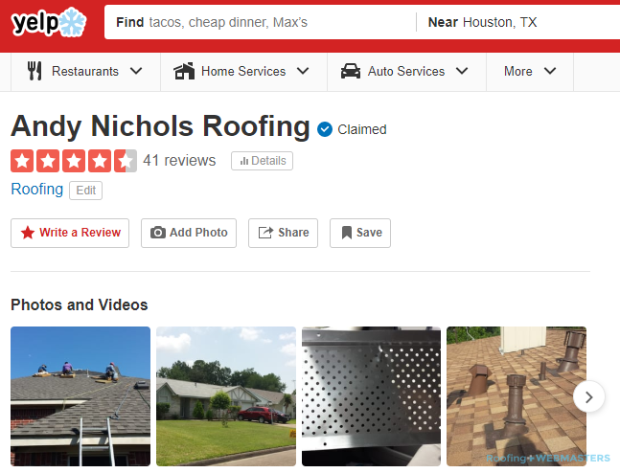Click the Yelp logo
Screen dimensions: 620x473
tap(48, 22)
